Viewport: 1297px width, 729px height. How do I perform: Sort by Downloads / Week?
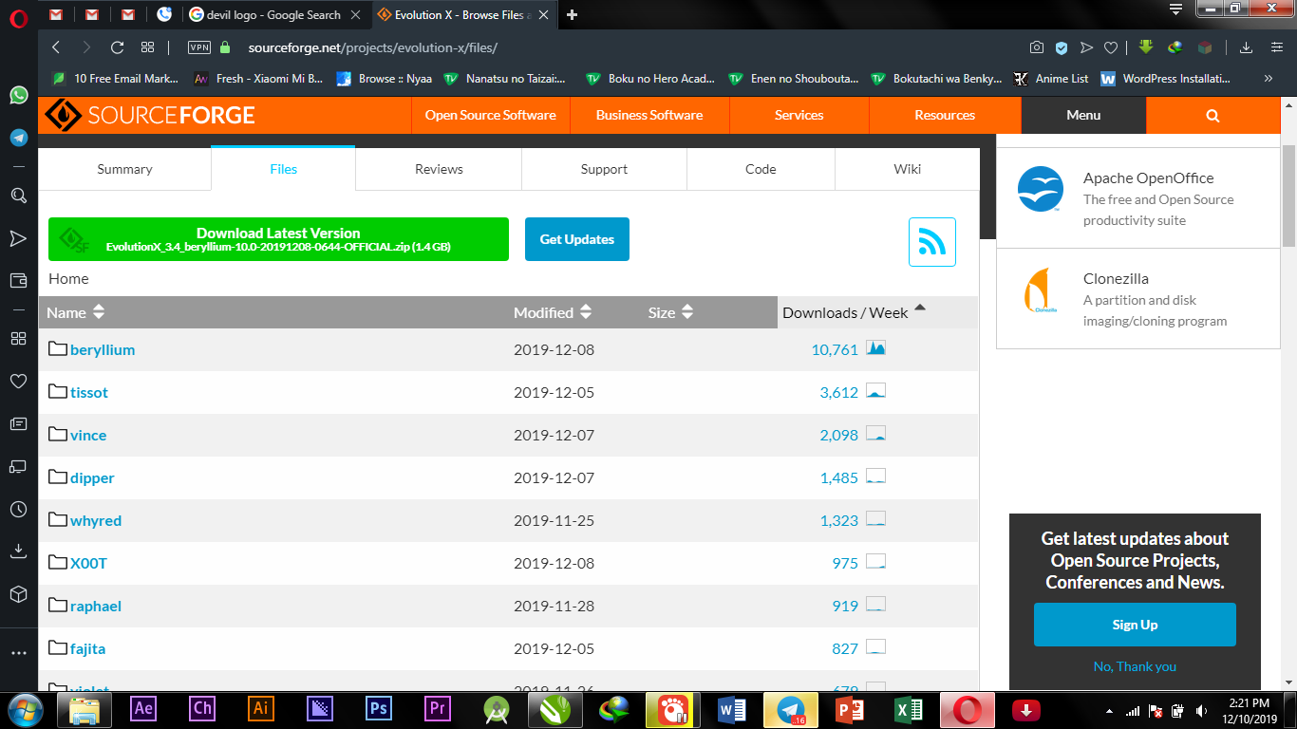854,312
